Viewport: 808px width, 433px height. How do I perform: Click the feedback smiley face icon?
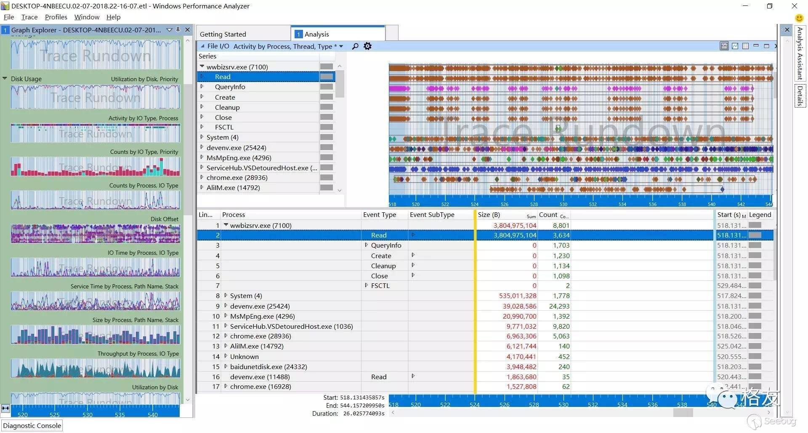click(x=799, y=18)
